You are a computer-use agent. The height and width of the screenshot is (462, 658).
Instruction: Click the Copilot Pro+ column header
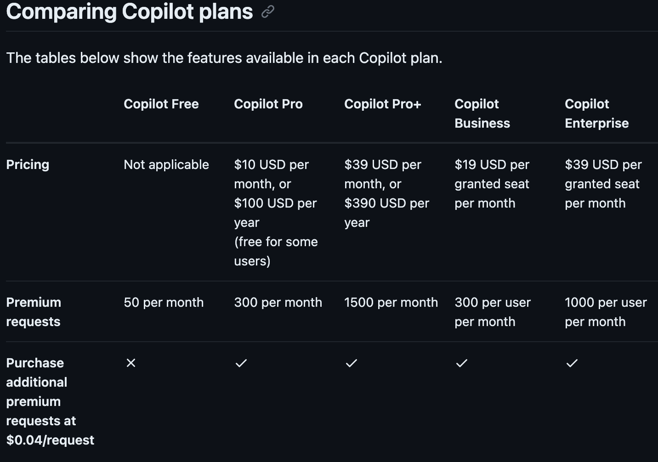(x=383, y=104)
